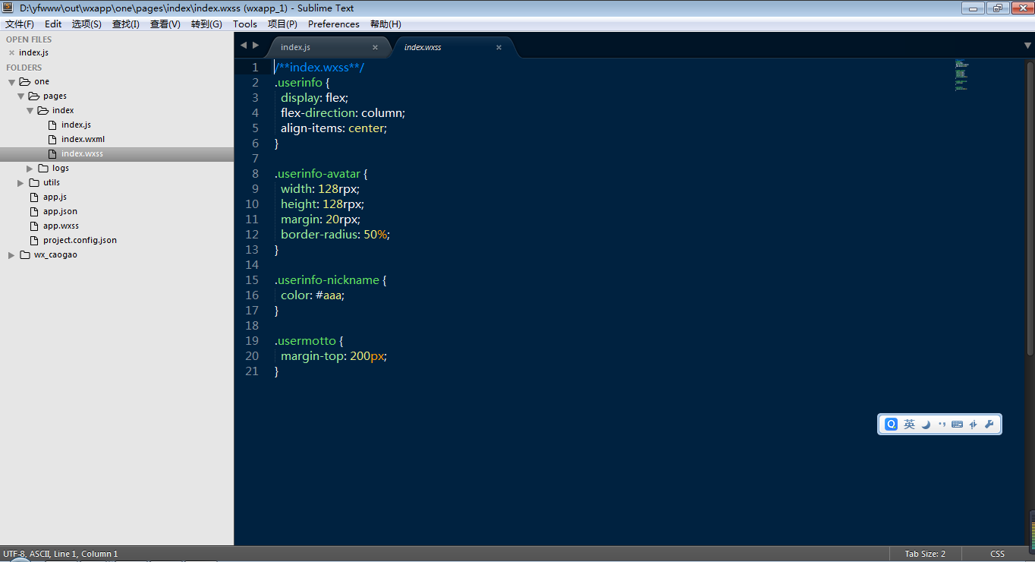The height and width of the screenshot is (562, 1035).
Task: Expand the 'logs' folder
Action: [30, 169]
